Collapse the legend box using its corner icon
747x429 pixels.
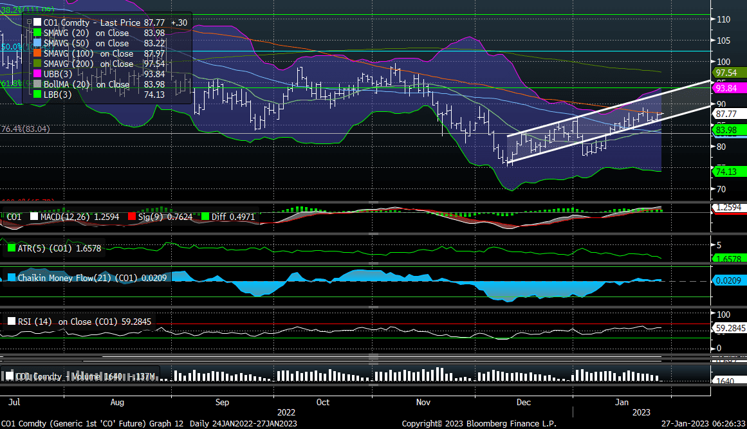click(29, 22)
